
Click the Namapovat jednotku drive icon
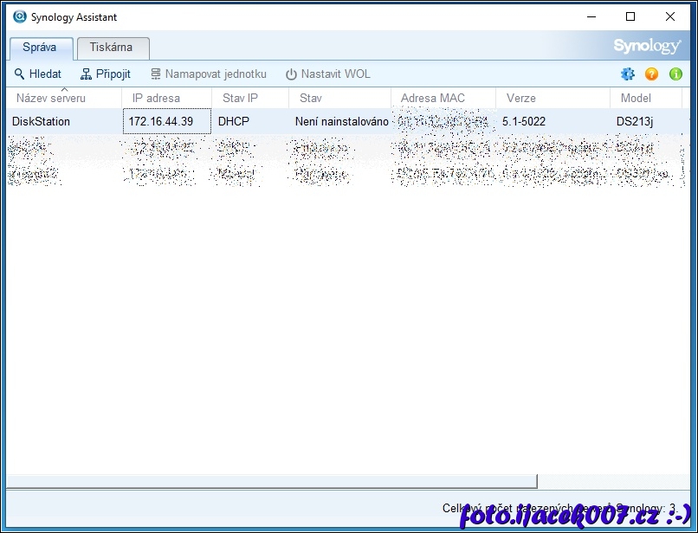[x=156, y=74]
